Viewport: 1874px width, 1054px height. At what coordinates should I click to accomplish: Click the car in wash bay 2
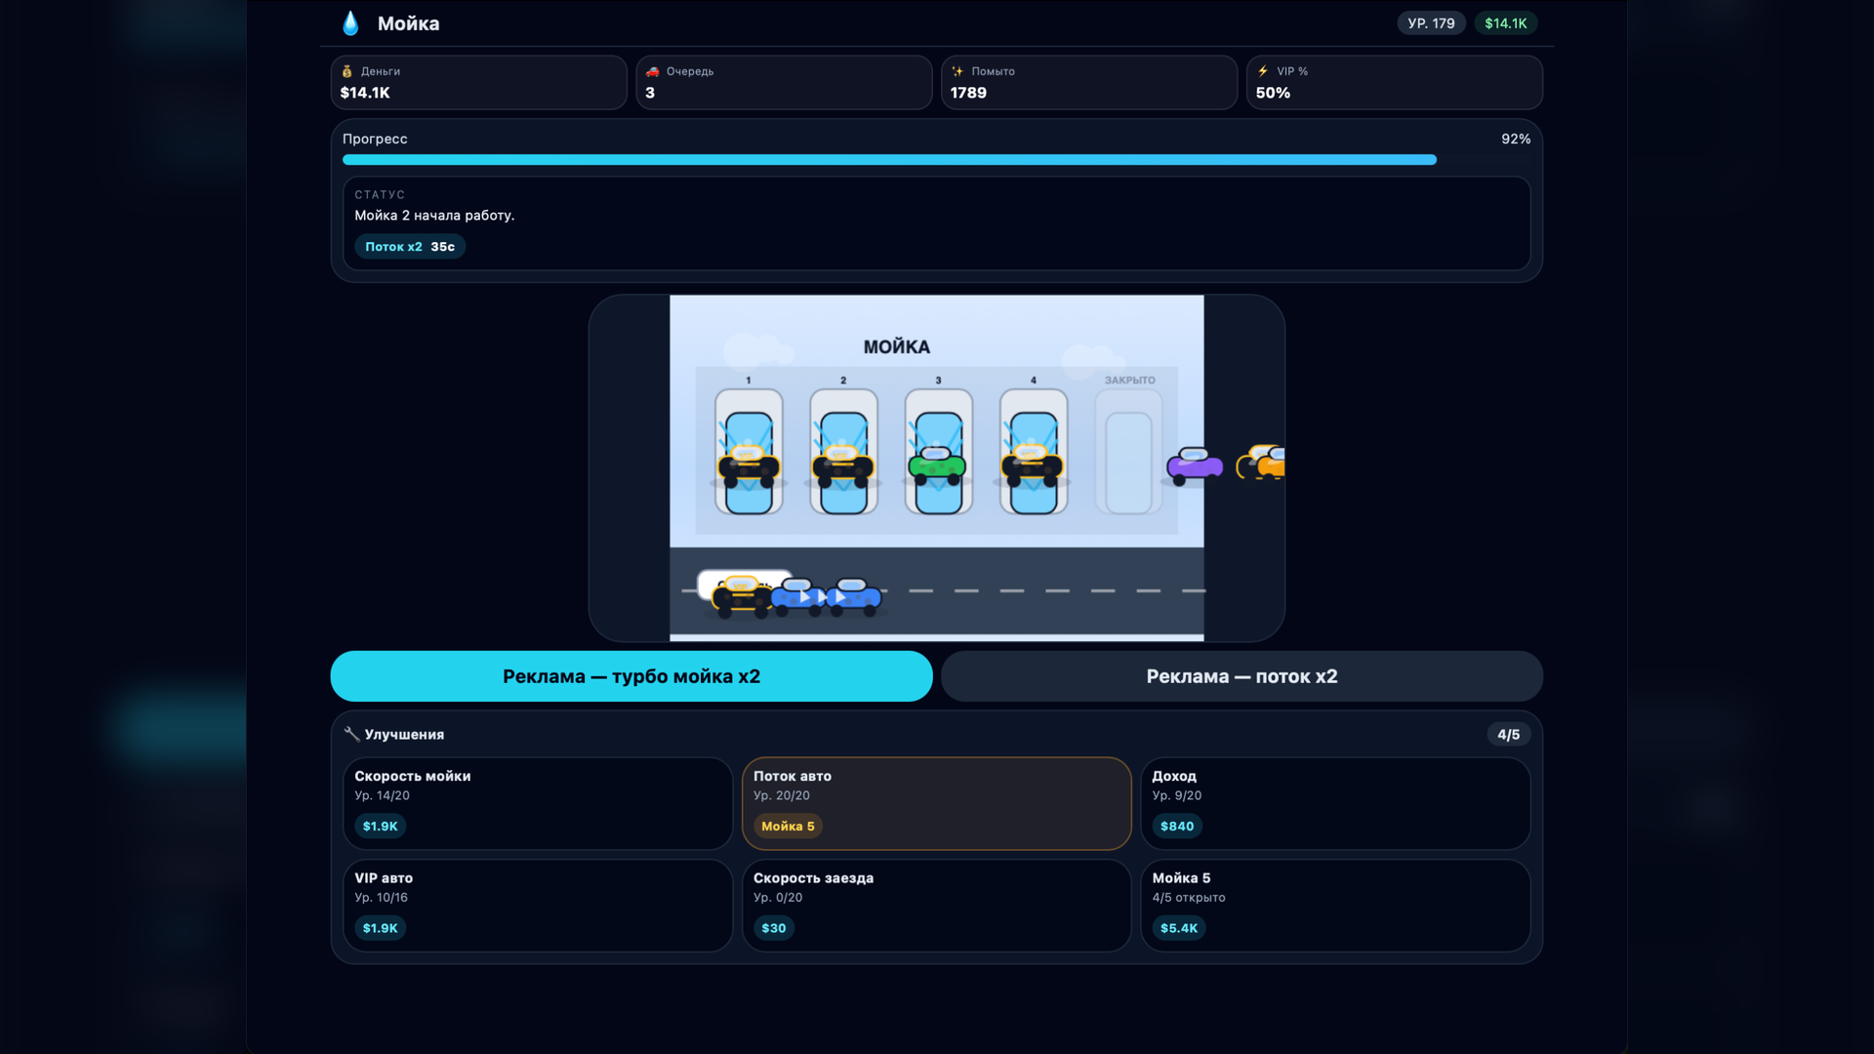[843, 466]
